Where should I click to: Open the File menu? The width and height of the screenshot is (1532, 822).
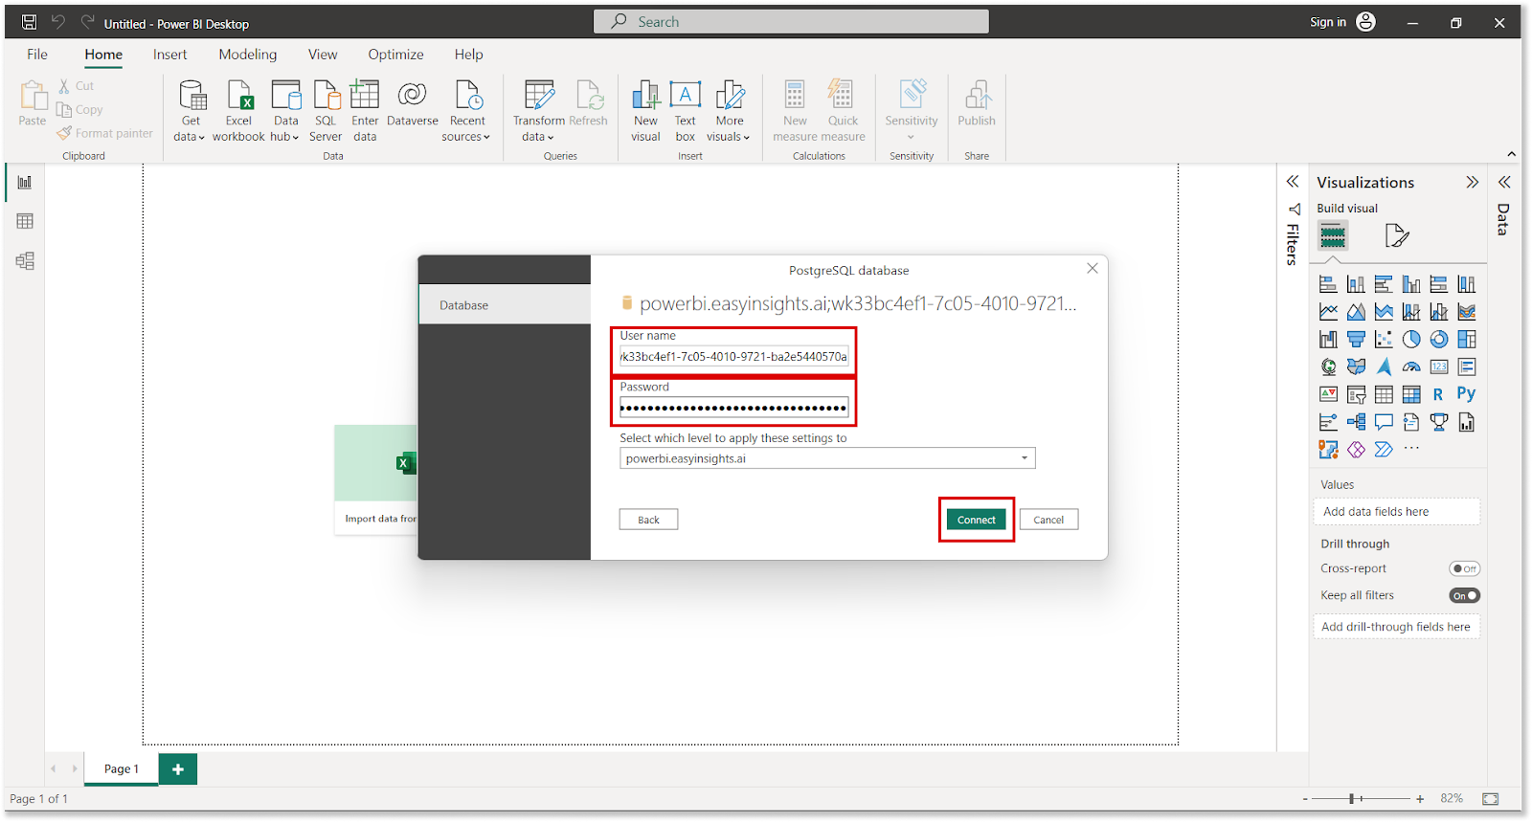[x=37, y=55]
